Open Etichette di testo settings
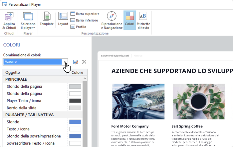This screenshot has height=147, width=233. pos(143,20)
